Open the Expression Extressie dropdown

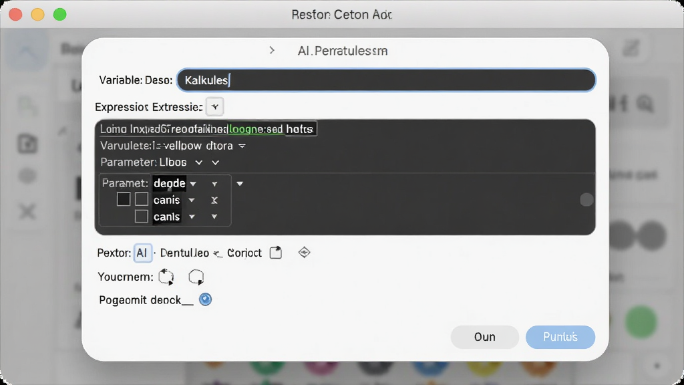pos(214,107)
